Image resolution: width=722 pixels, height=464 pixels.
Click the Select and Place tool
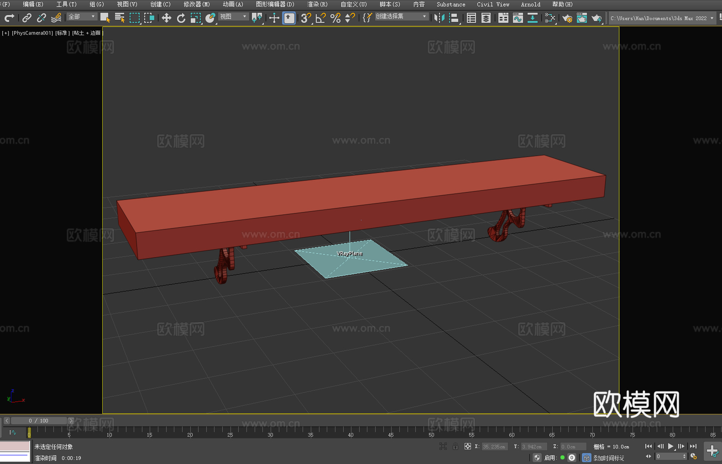coord(210,18)
